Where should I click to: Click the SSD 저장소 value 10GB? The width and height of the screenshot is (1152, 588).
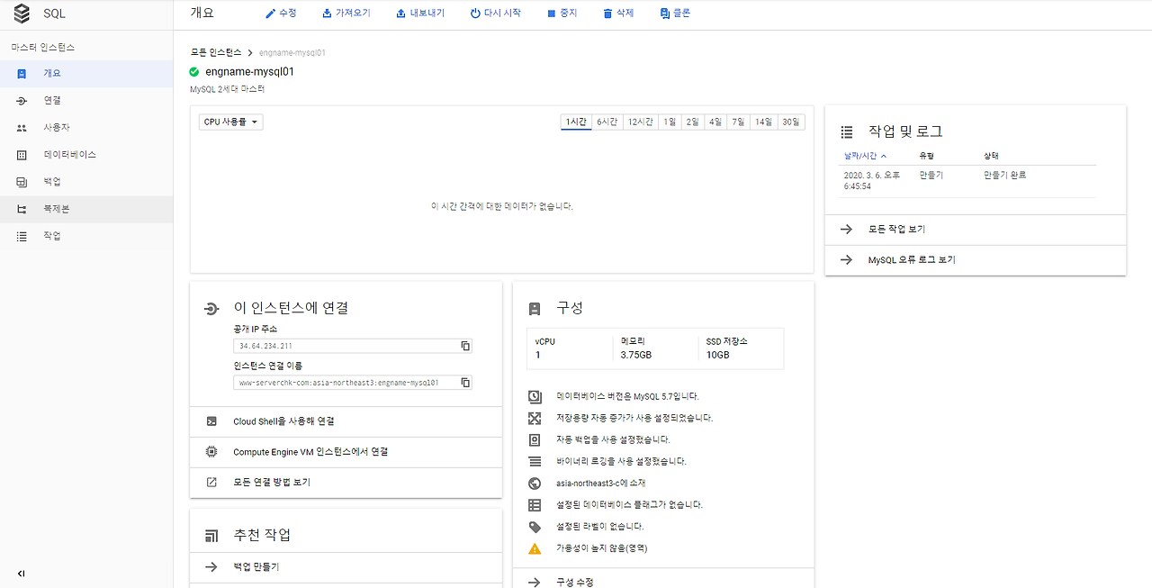coord(717,355)
